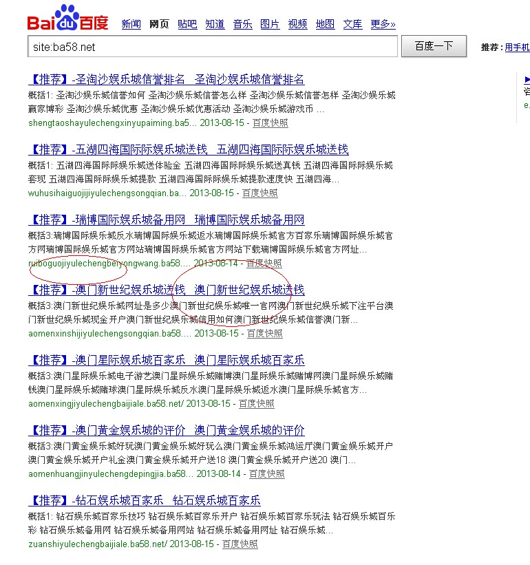Viewport: 530px width, 565px height.
Task: Open the 文库 library tab
Action: [x=352, y=24]
